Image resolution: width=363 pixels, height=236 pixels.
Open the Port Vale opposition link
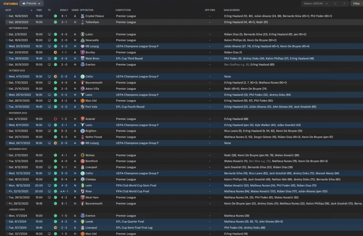pyautogui.click(x=91, y=107)
